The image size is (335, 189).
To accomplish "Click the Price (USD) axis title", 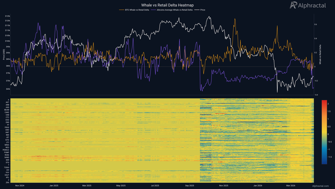I will tap(3, 55).
